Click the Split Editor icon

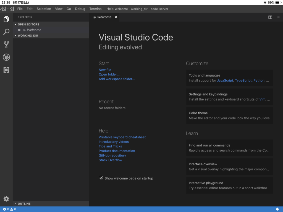[x=270, y=17]
